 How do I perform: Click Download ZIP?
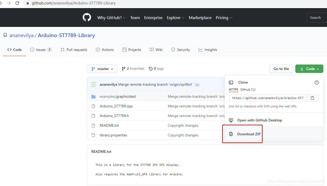249,134
